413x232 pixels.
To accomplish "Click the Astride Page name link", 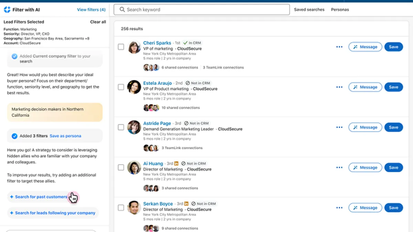I will (x=157, y=123).
